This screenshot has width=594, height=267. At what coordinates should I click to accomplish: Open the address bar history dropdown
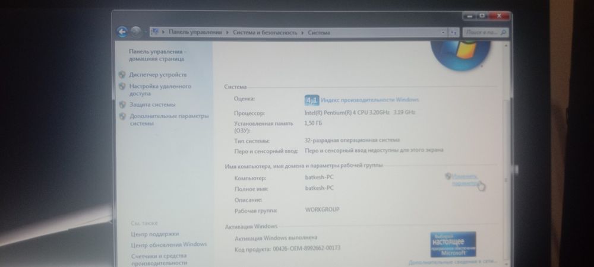(x=443, y=33)
